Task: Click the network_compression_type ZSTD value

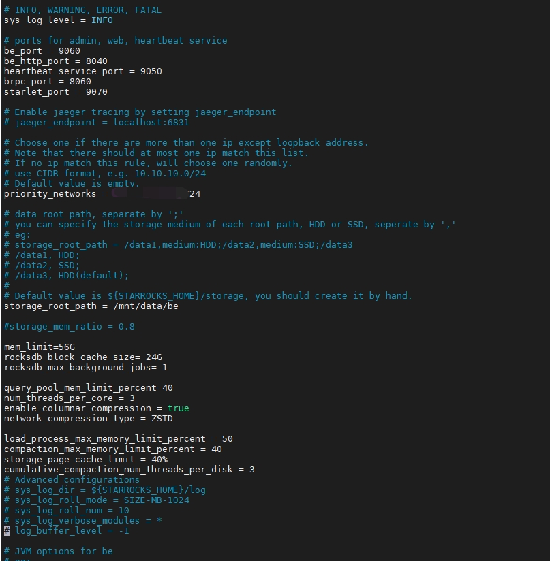Action: click(x=162, y=419)
